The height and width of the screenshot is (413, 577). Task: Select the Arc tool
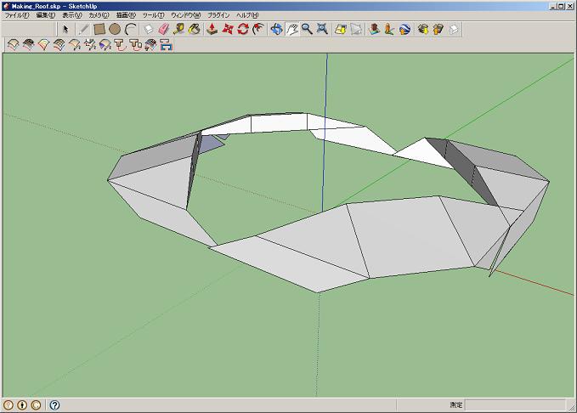(x=130, y=29)
